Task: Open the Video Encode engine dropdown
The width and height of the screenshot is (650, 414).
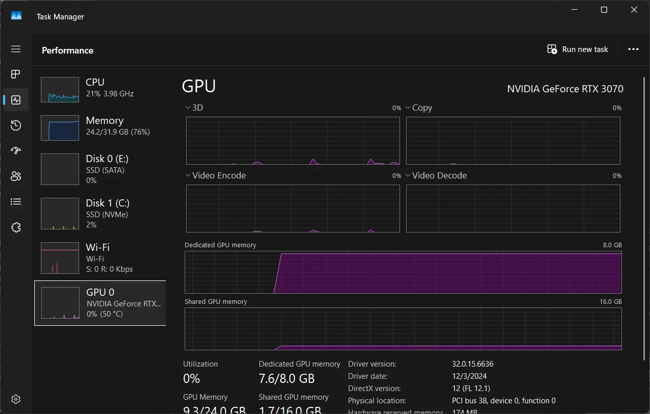Action: pyautogui.click(x=215, y=175)
